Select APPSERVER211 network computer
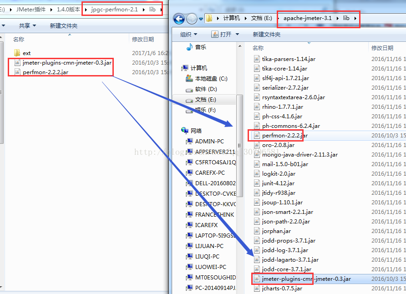This screenshot has width=406, height=294. coord(210,152)
